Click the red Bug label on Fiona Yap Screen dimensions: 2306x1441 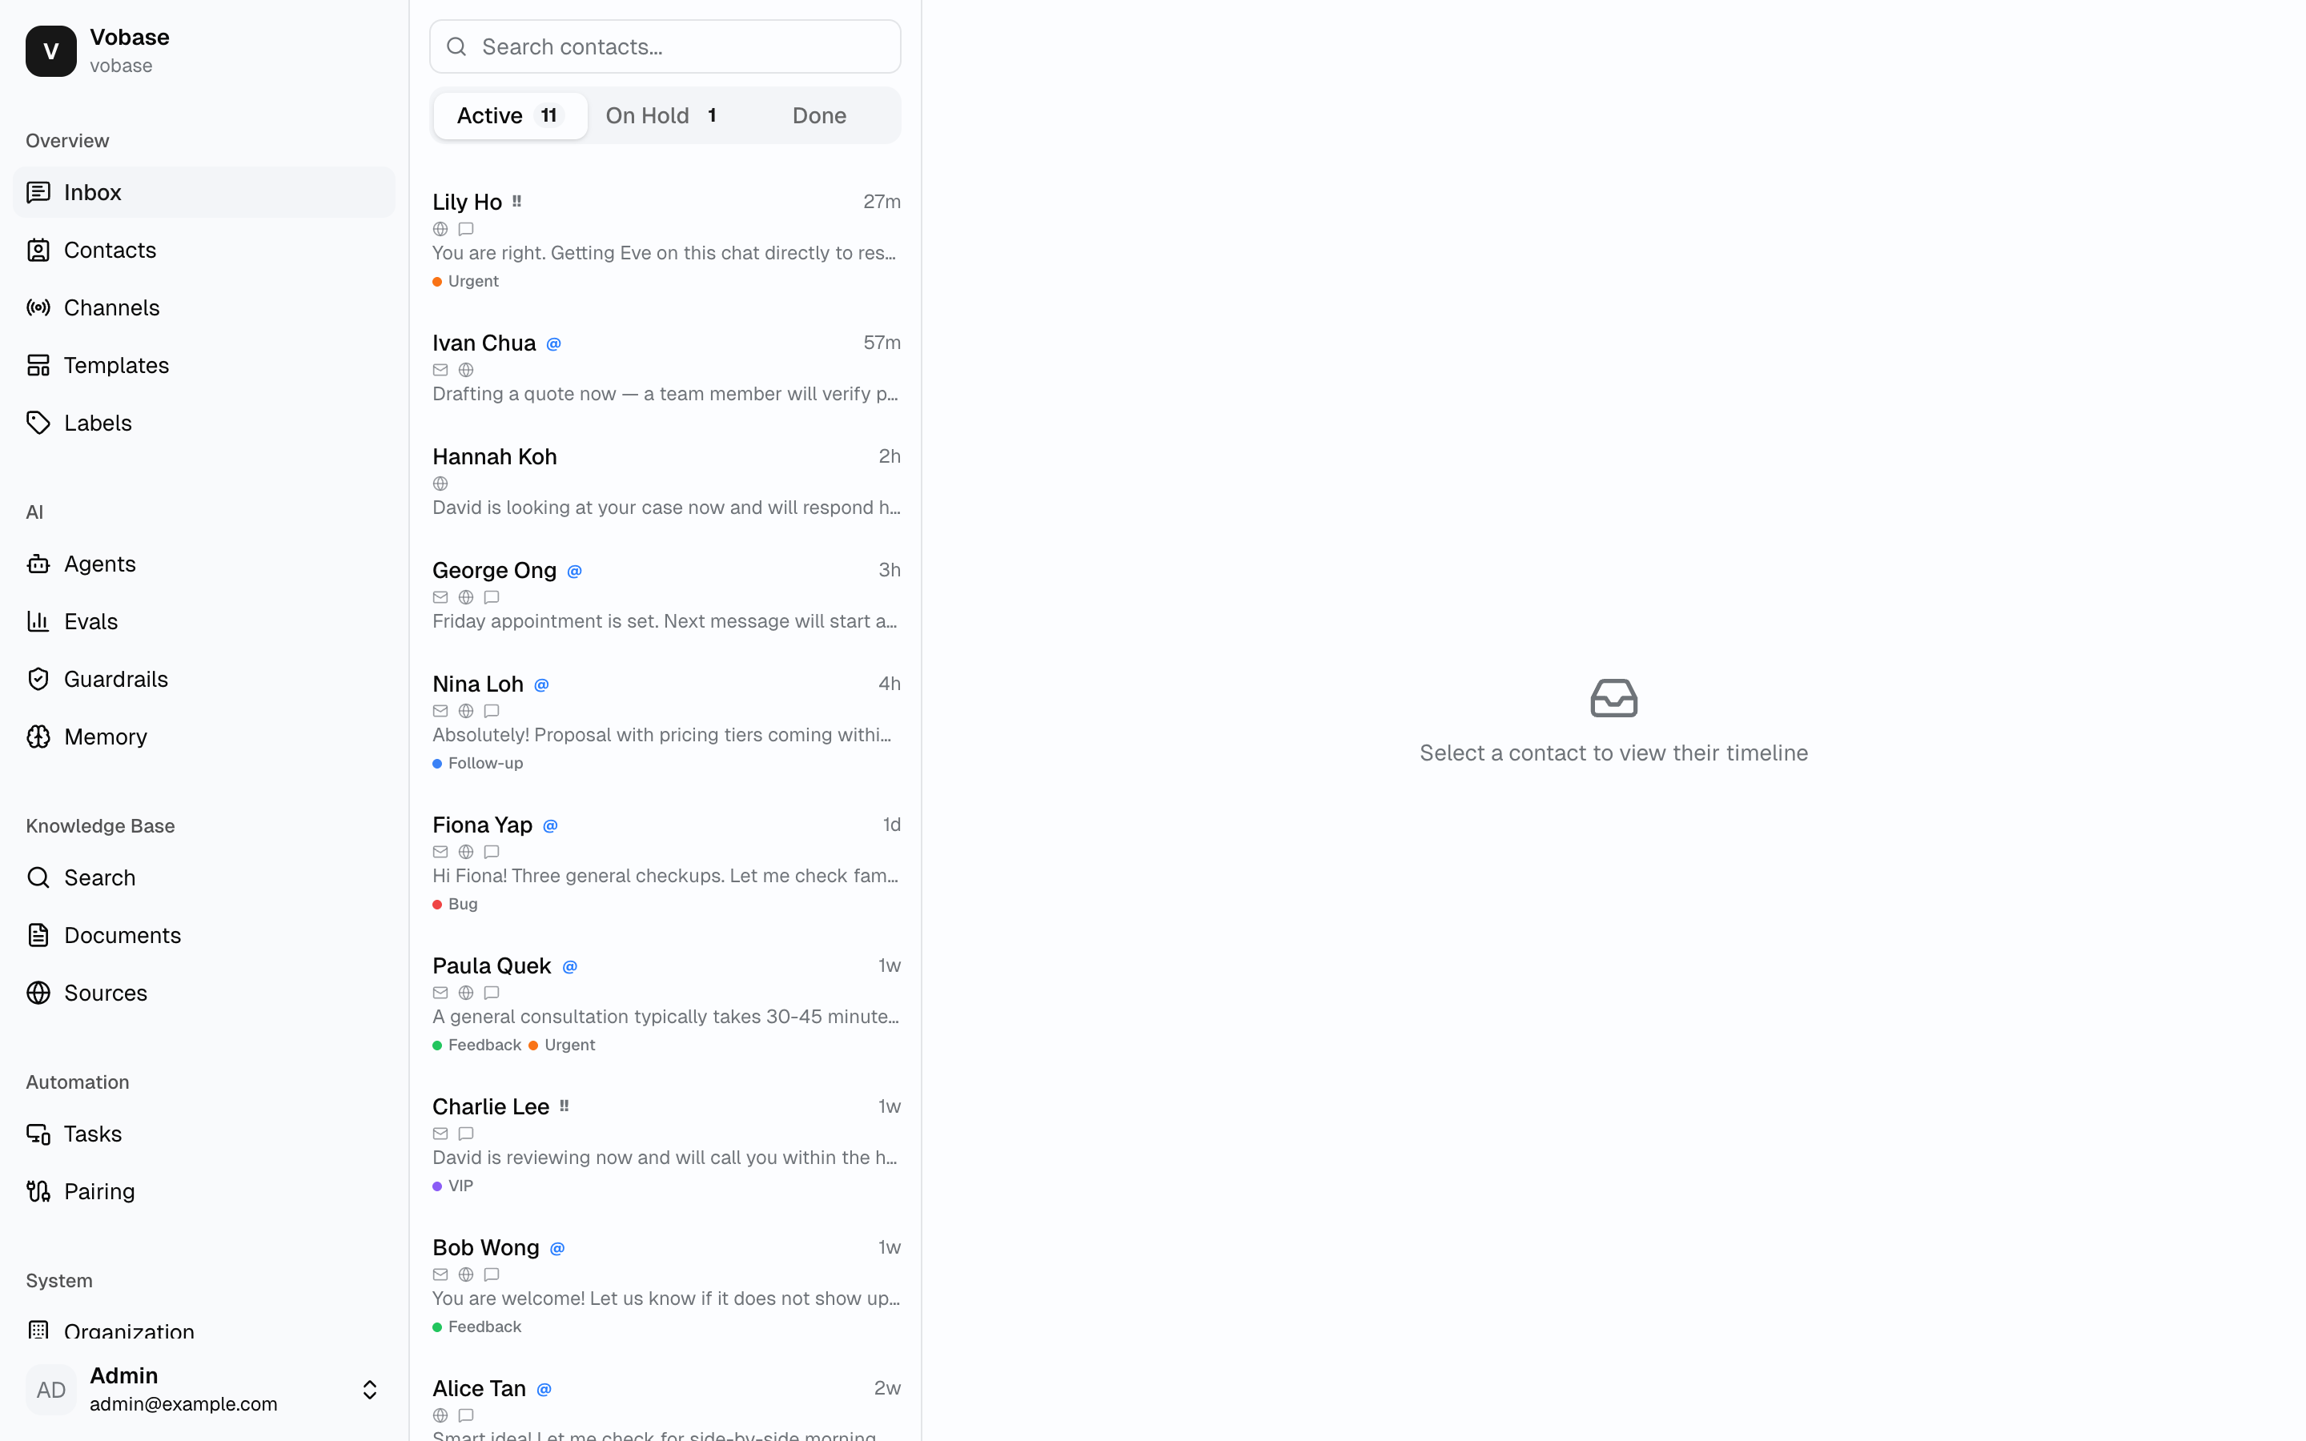pyautogui.click(x=456, y=905)
